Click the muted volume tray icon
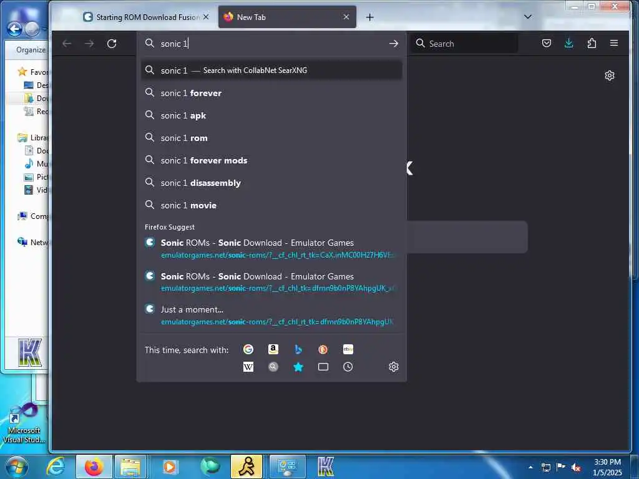 pos(576,467)
